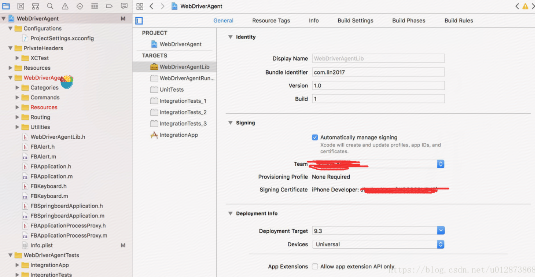This screenshot has width=535, height=277.
Task: Select the WebDriverAgentRun... target
Action: pyautogui.click(x=182, y=78)
